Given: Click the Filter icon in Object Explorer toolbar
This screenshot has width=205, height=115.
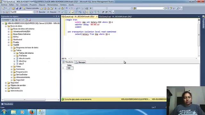Looking at the screenshot, I should [23, 20].
